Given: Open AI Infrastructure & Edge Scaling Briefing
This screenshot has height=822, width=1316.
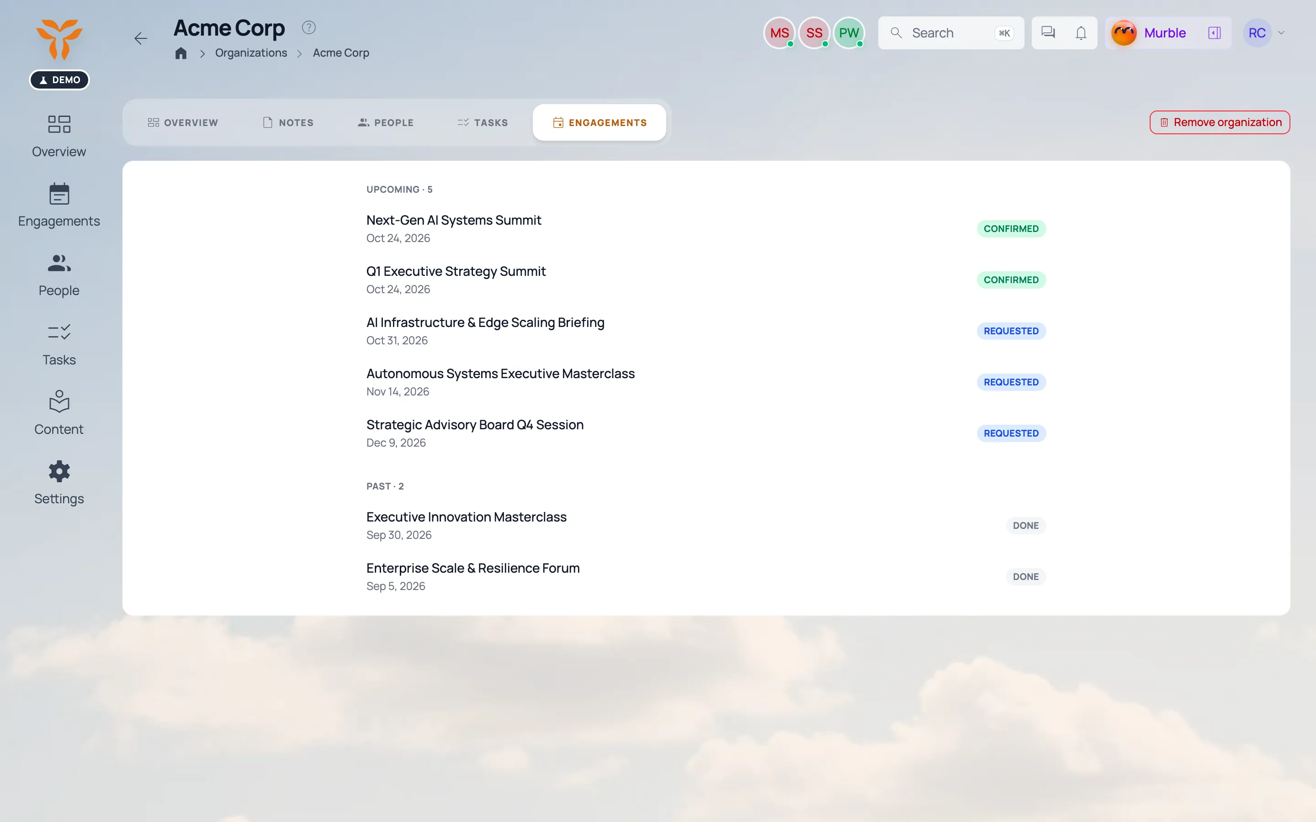Looking at the screenshot, I should pos(706,331).
